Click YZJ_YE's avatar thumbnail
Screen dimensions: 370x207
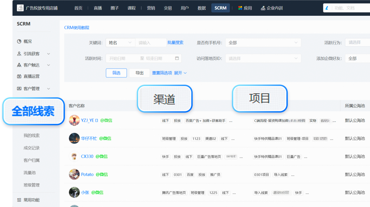point(74,120)
